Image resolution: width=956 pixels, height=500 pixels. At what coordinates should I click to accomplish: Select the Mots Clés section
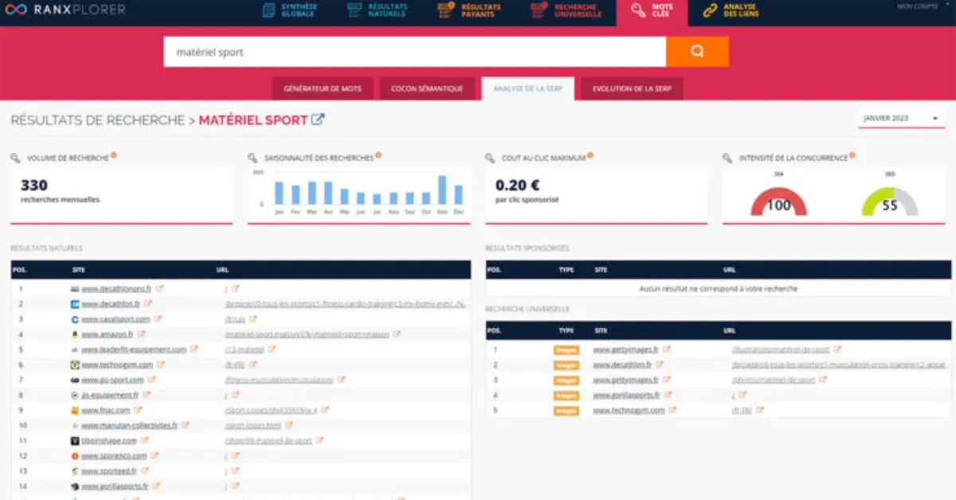point(652,11)
